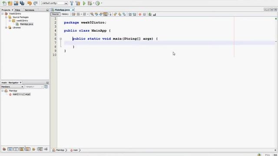Screen dimensions: 278x156
Task: Switch to the Services tab
Action: pos(30,10)
